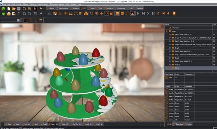Expand Step 3: Show Shelf Btm_3D_8 node
Viewport: 217px width, 129px height.
click(170, 41)
